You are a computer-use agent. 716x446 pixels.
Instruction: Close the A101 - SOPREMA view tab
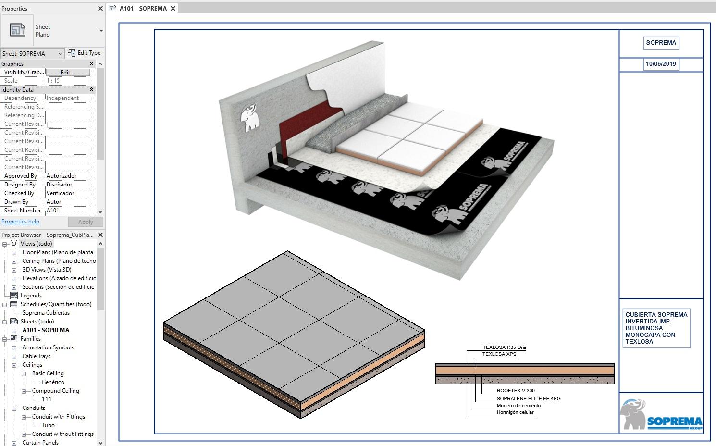[x=173, y=8]
